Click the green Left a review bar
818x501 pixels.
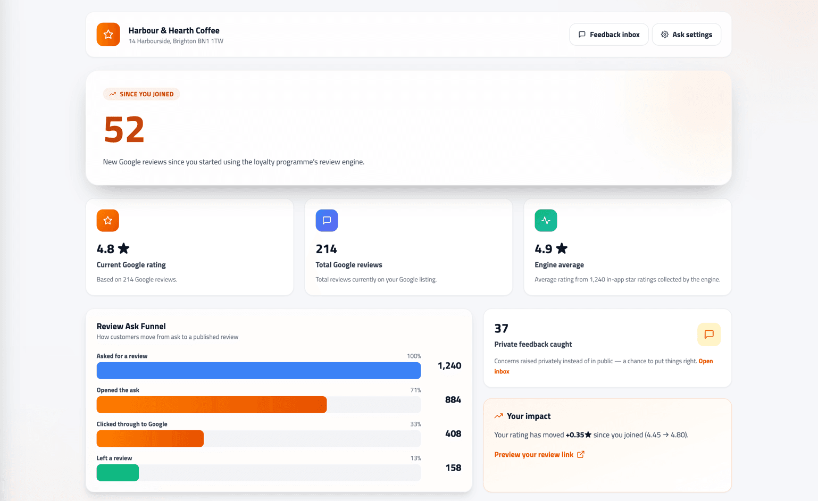pyautogui.click(x=118, y=473)
